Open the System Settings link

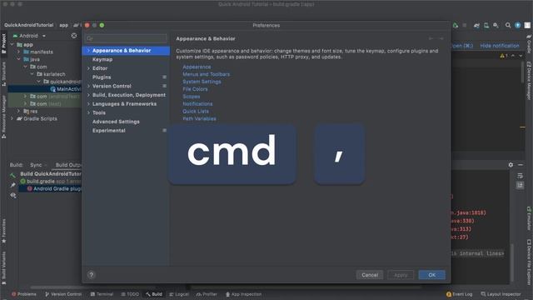202,82
